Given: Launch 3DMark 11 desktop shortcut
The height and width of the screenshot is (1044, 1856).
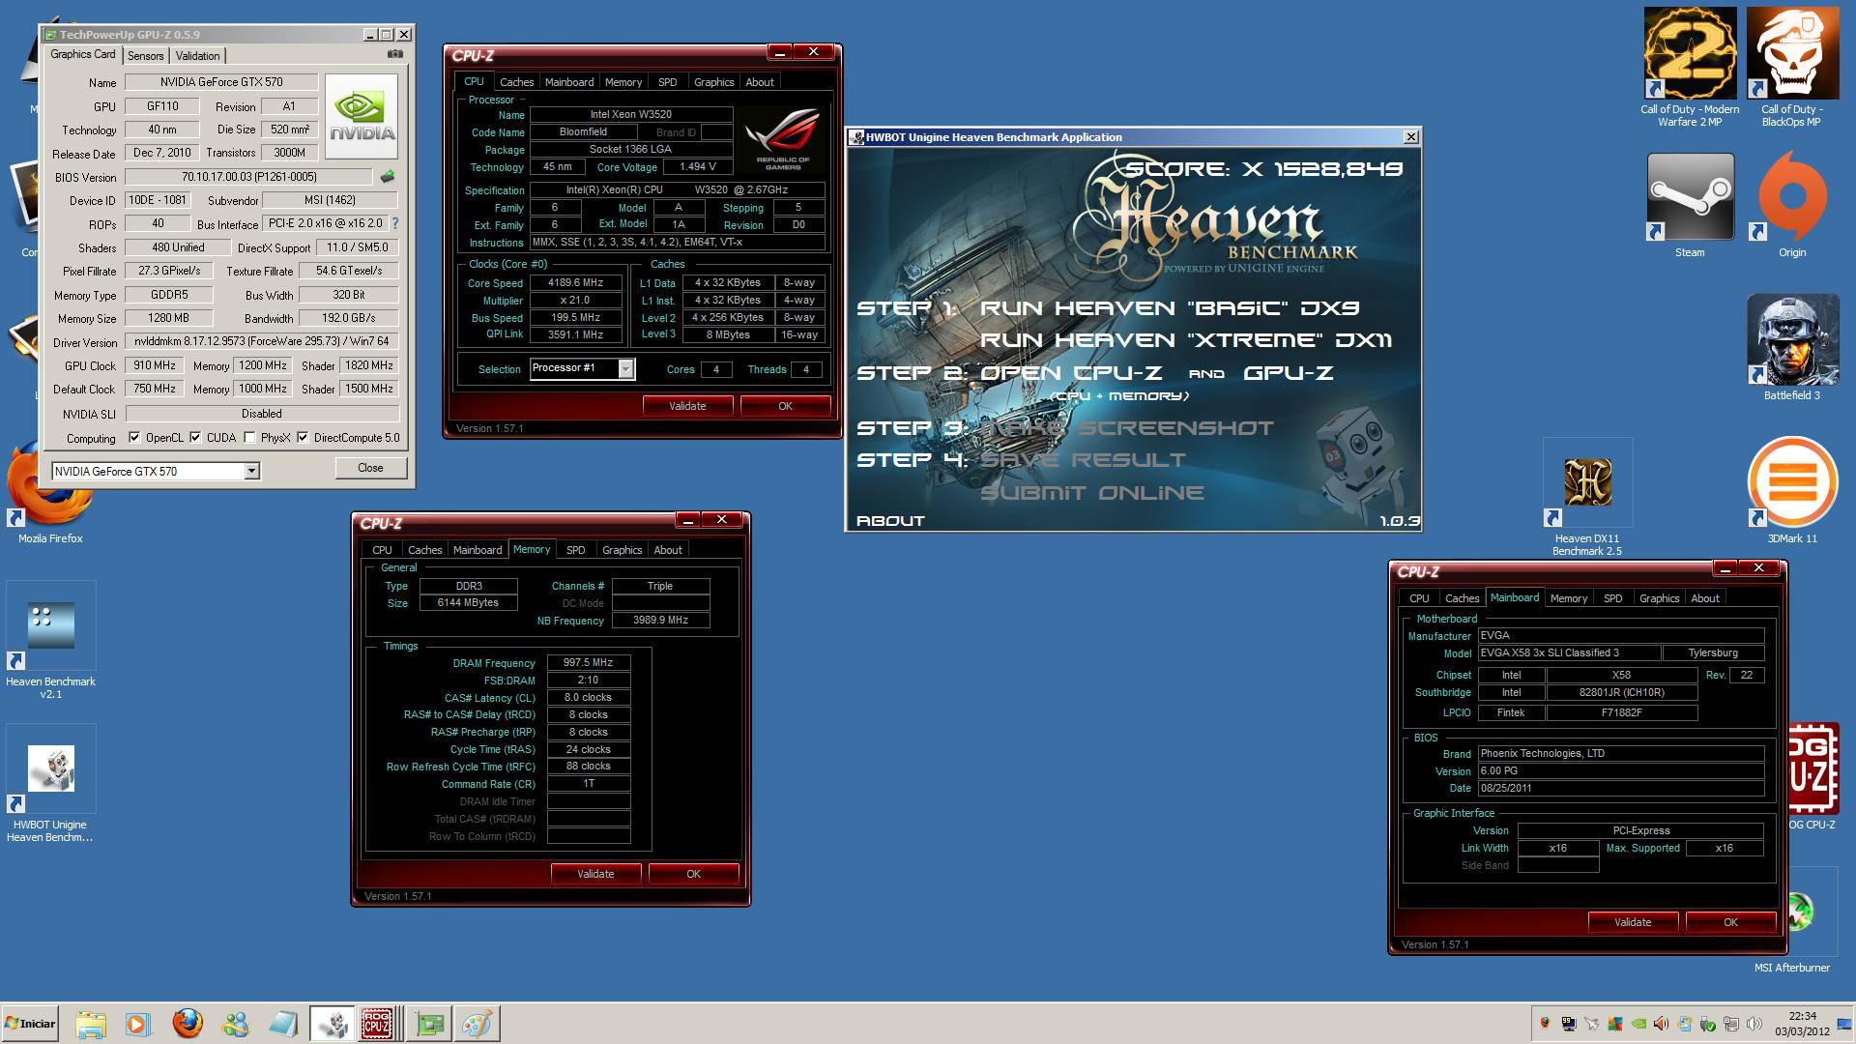Looking at the screenshot, I should pyautogui.click(x=1791, y=491).
